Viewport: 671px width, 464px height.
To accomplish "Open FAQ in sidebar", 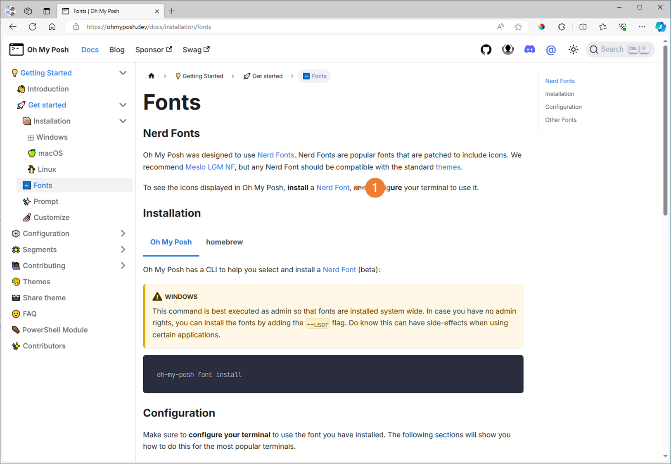I will pos(29,314).
